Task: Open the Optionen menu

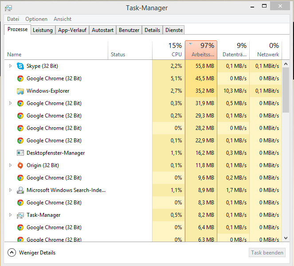Action: (36, 19)
